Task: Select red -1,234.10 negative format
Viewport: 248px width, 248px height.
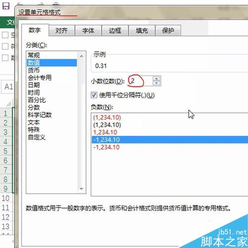Action: click(x=170, y=147)
